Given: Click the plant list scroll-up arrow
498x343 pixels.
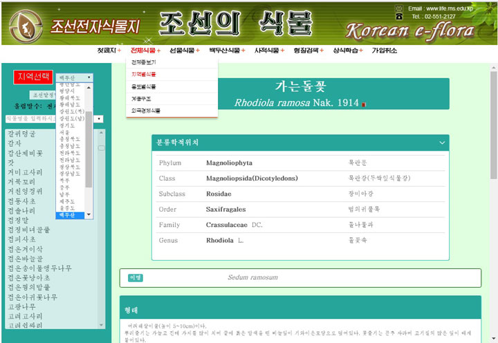Looking at the screenshot, I should click(101, 133).
